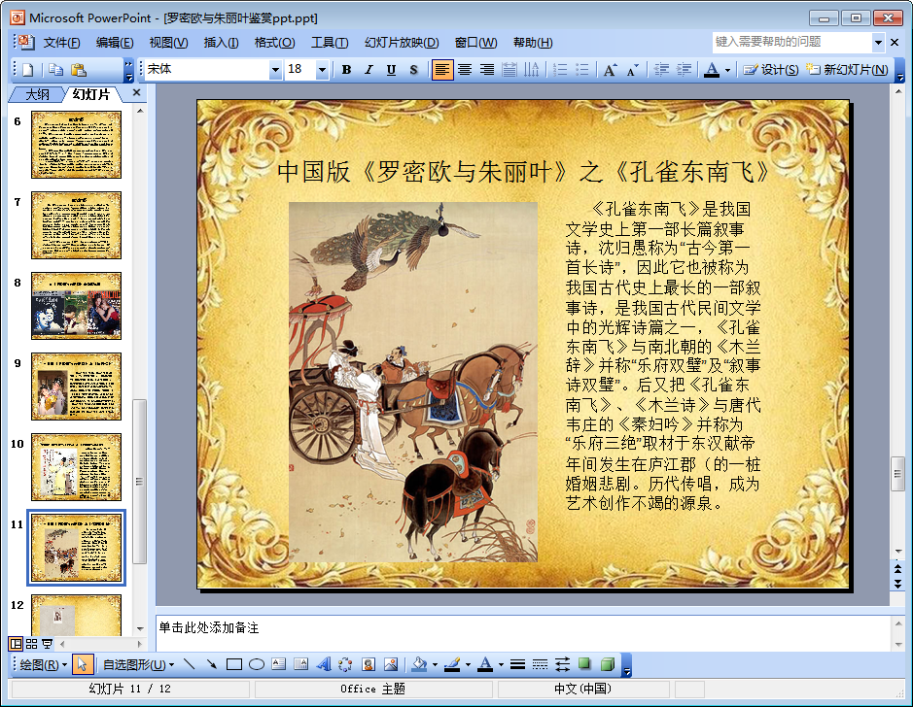Insert Picture from file icon
This screenshot has height=707, width=913.
click(x=391, y=664)
